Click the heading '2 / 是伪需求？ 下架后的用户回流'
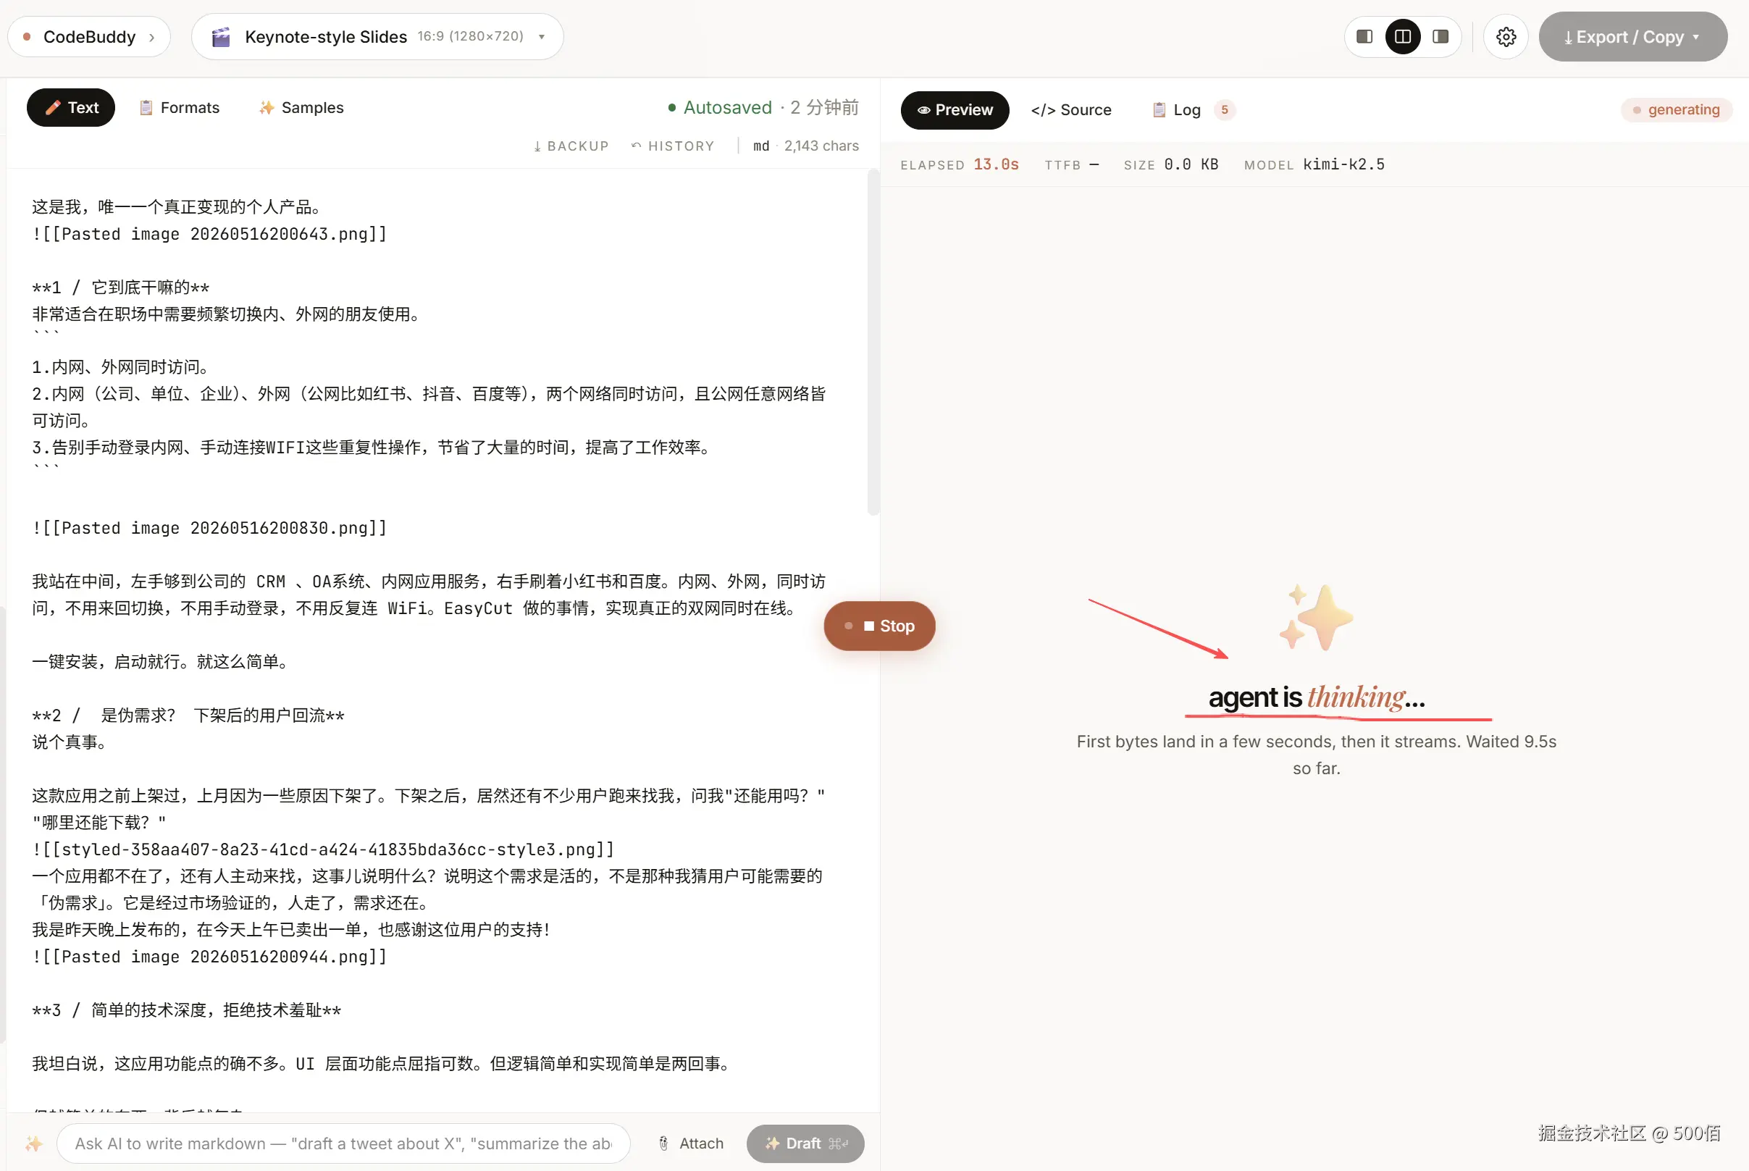The image size is (1749, 1171). (x=188, y=715)
